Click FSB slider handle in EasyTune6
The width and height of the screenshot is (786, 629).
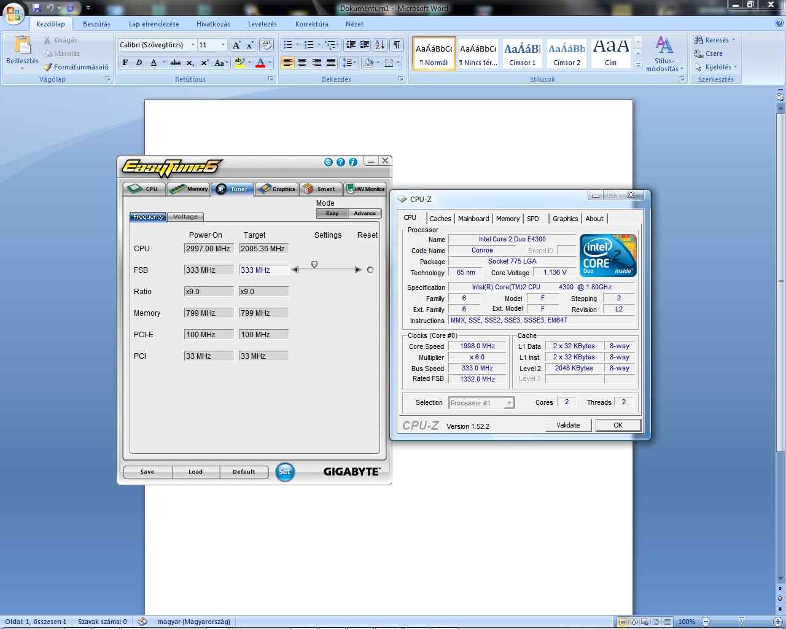tap(314, 265)
